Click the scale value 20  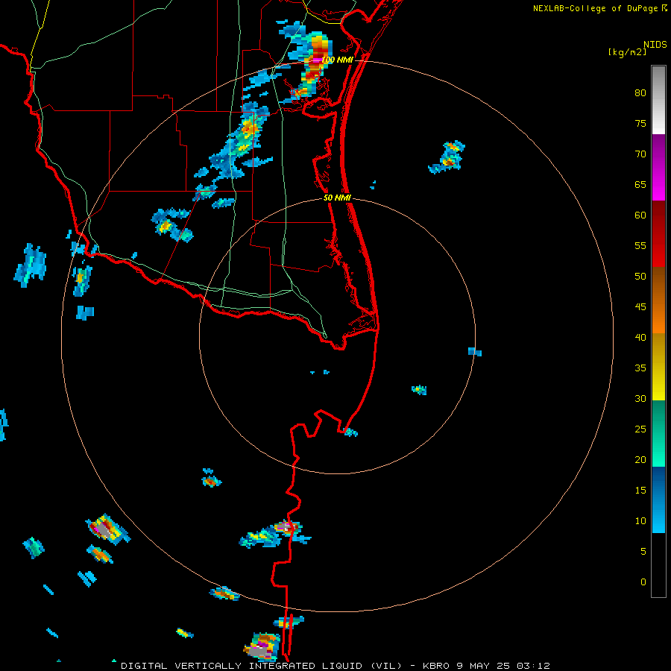(640, 459)
